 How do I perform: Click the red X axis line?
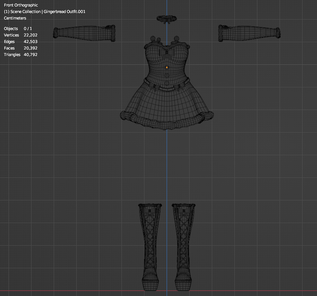(72, 291)
